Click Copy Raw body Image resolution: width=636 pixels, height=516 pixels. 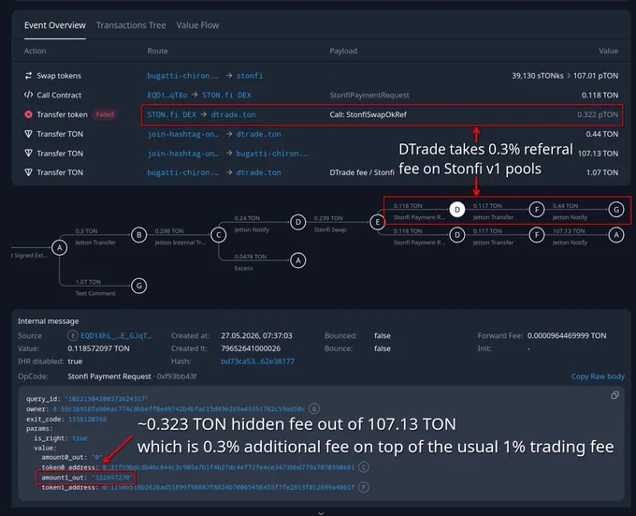598,376
